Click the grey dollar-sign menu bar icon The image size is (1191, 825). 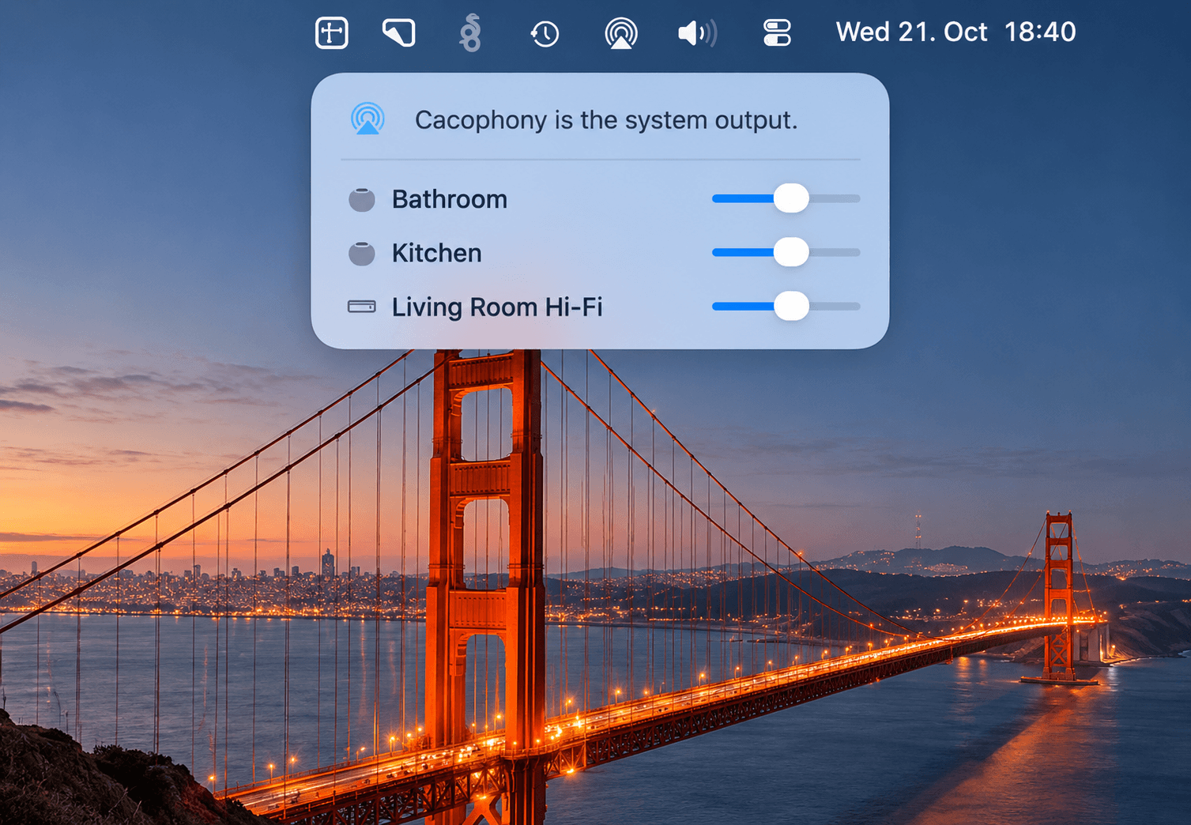[470, 33]
